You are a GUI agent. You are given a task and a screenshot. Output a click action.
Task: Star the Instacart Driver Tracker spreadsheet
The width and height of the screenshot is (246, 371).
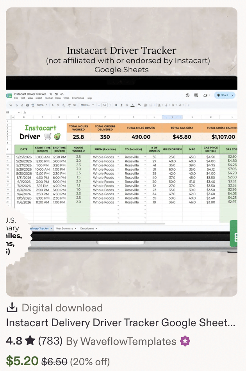(51, 94)
